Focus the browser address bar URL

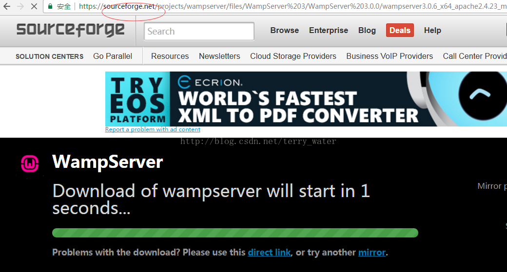tap(292, 6)
